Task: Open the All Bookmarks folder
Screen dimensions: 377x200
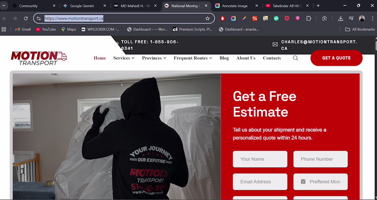Action: click(x=360, y=29)
